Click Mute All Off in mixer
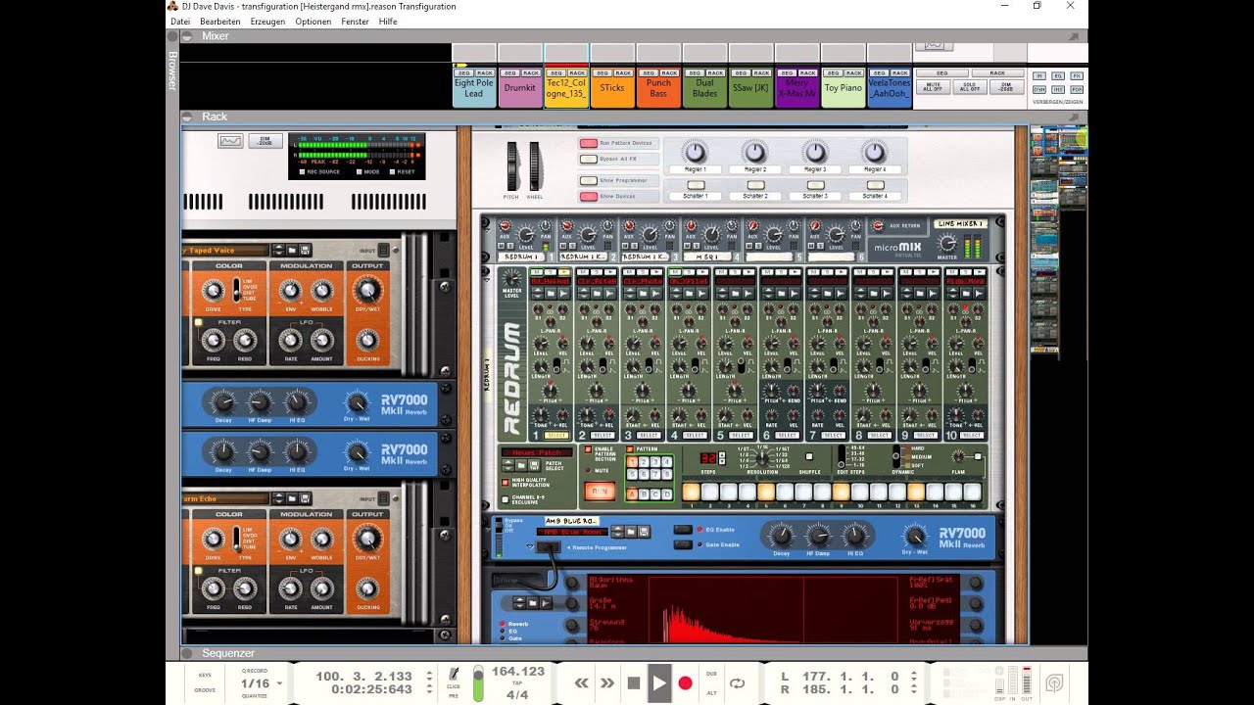 pyautogui.click(x=933, y=87)
